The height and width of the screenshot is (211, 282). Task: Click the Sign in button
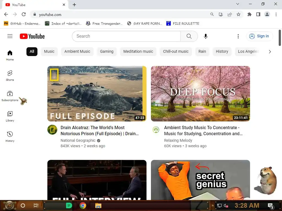(x=259, y=36)
